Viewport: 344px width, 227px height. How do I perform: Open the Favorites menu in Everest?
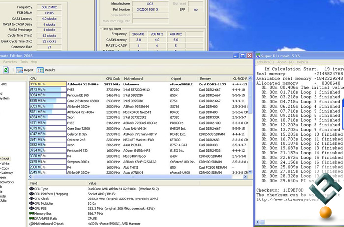coord(10,62)
